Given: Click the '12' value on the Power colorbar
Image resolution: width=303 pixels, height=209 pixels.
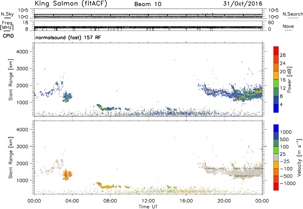Looking at the screenshot, I should 283,88.
